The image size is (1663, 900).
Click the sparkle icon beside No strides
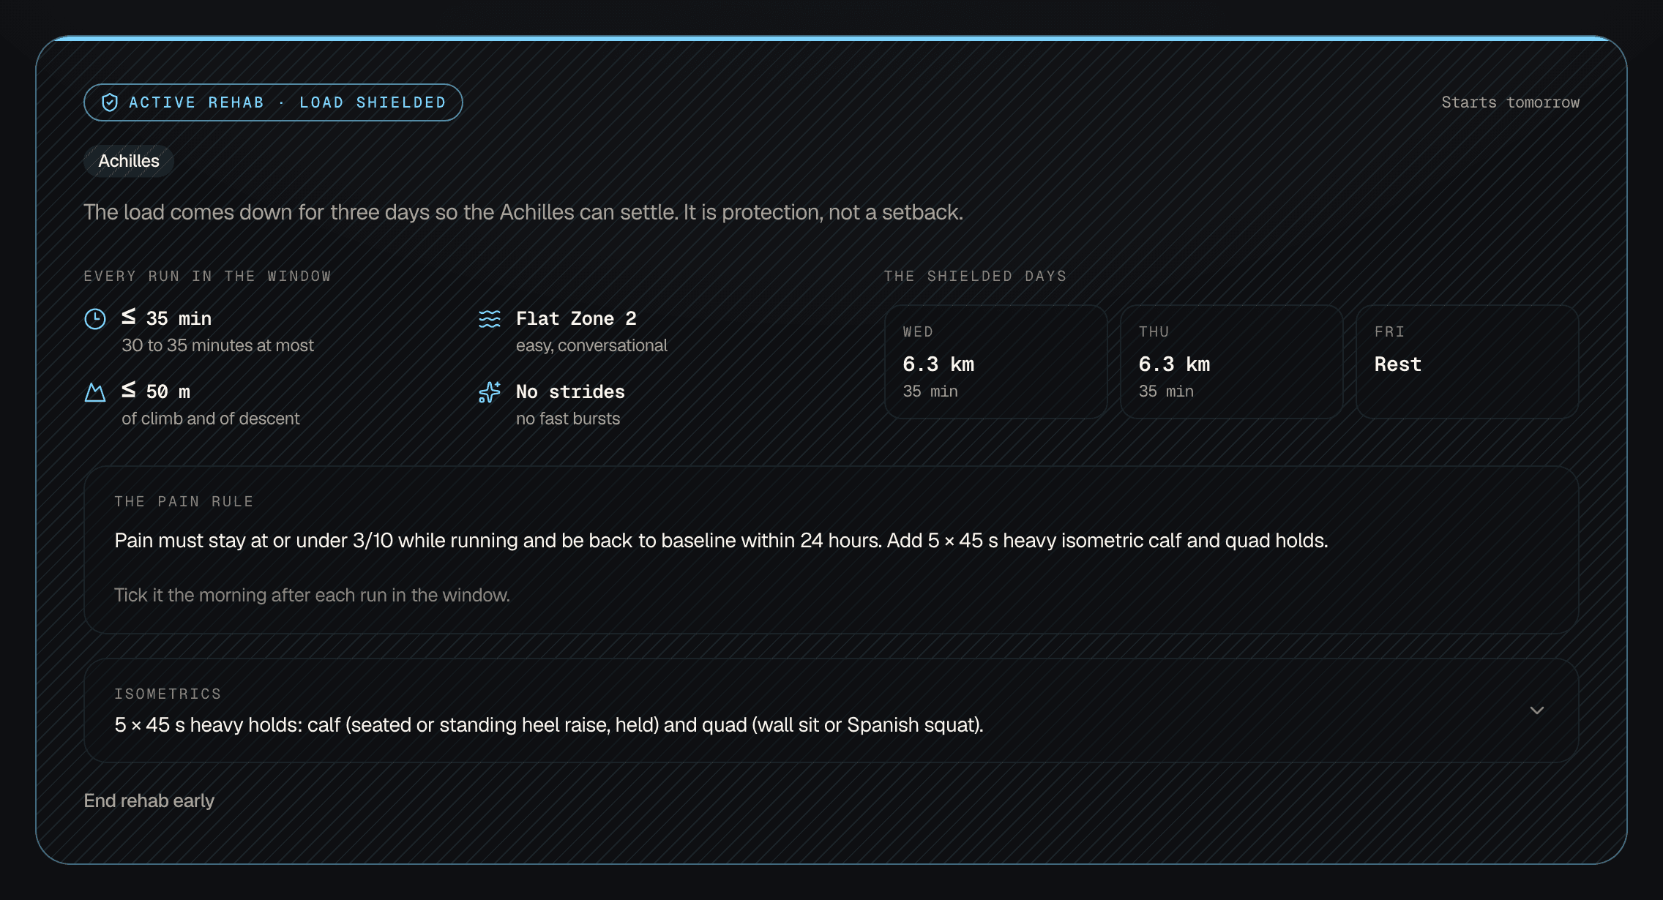tap(490, 392)
